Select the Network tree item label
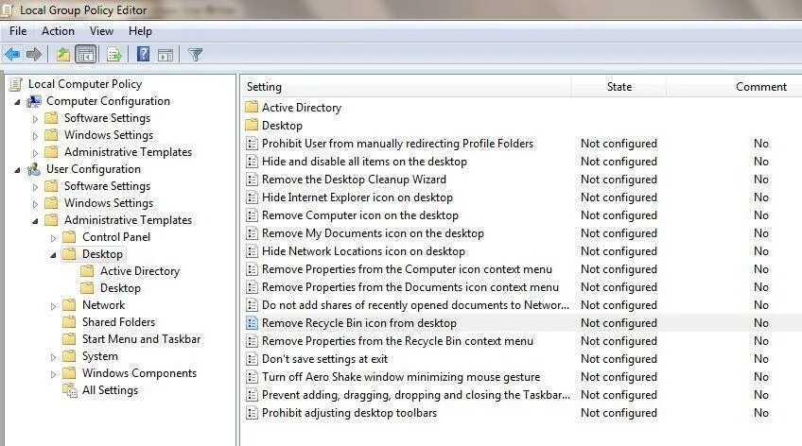The image size is (802, 446). click(x=103, y=305)
